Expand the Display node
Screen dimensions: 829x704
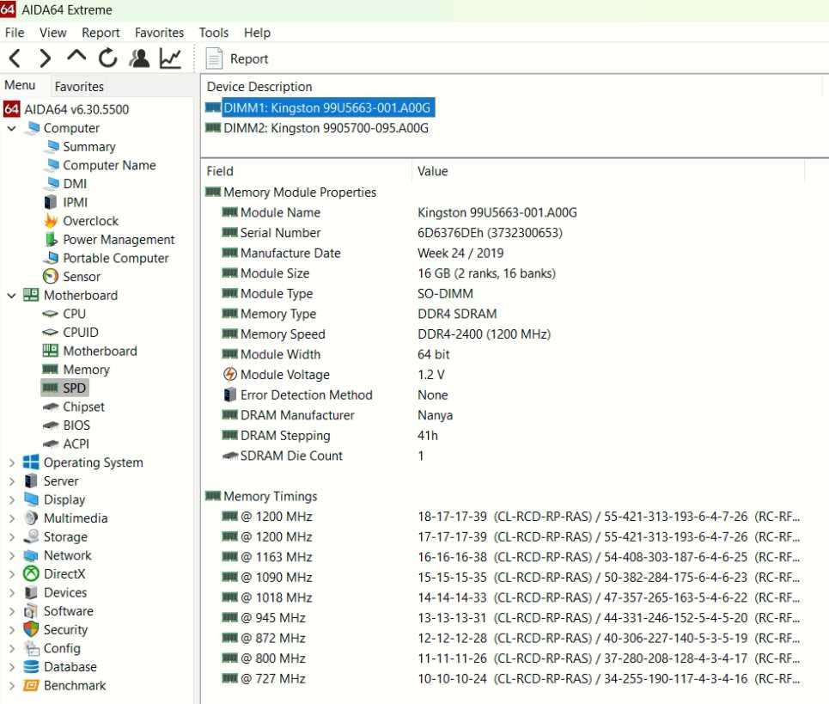[x=12, y=499]
